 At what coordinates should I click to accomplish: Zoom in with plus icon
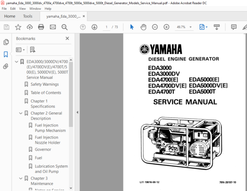(x=166, y=27)
